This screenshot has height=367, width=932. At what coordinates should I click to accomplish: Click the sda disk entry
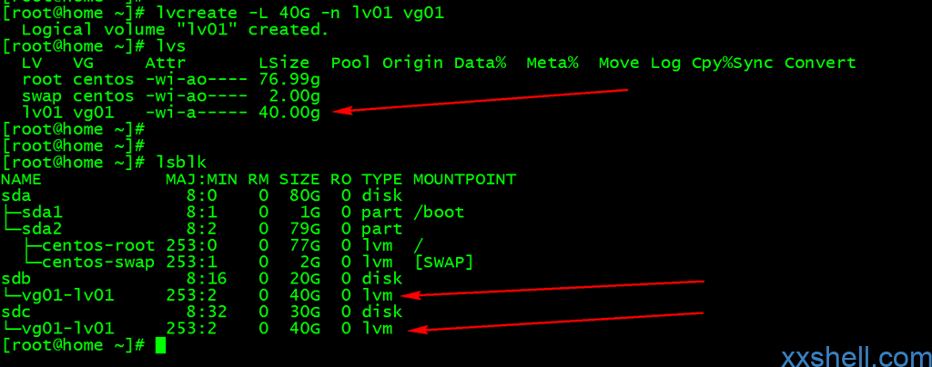click(202, 195)
